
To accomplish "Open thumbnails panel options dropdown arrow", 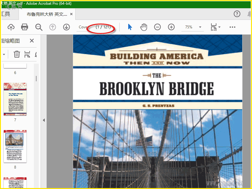I will pyautogui.click(x=4, y=54).
